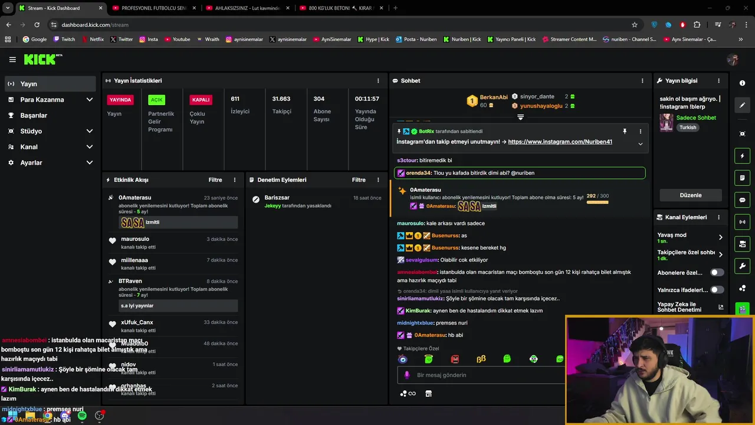Screen dimensions: 755x425
Task: Open Yapay Zeka ile Sohbet Denetimi external link
Action: 721,307
